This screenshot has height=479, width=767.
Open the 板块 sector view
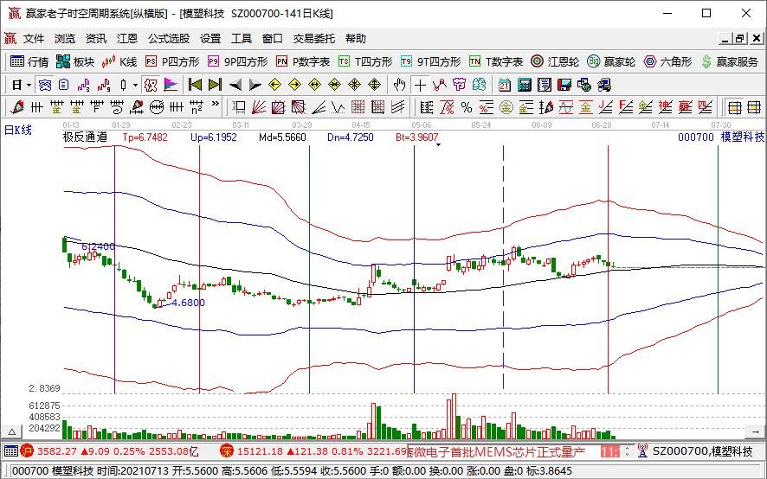coord(74,61)
